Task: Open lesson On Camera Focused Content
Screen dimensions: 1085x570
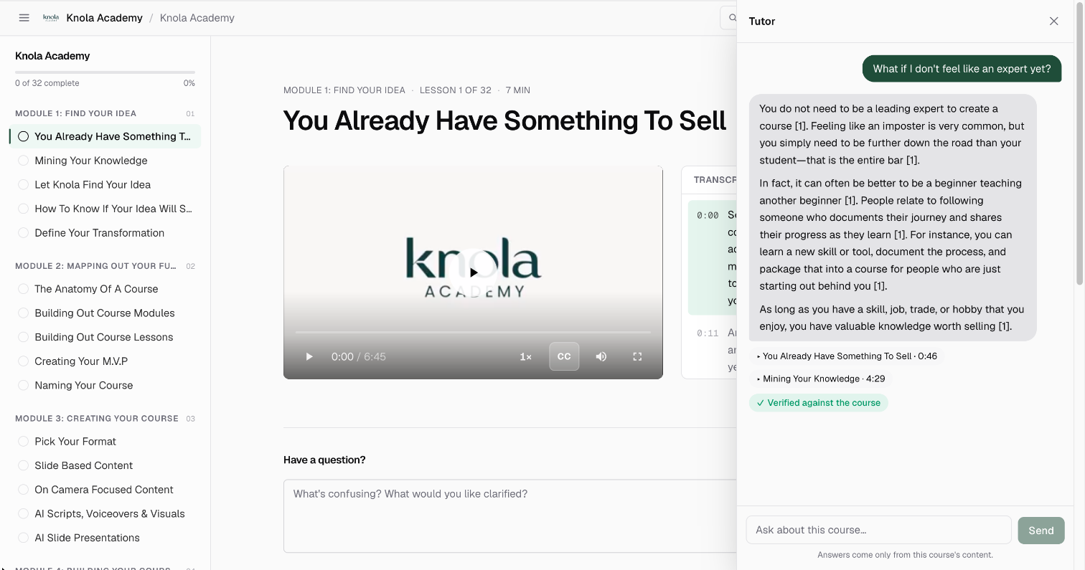Action: (x=105, y=490)
